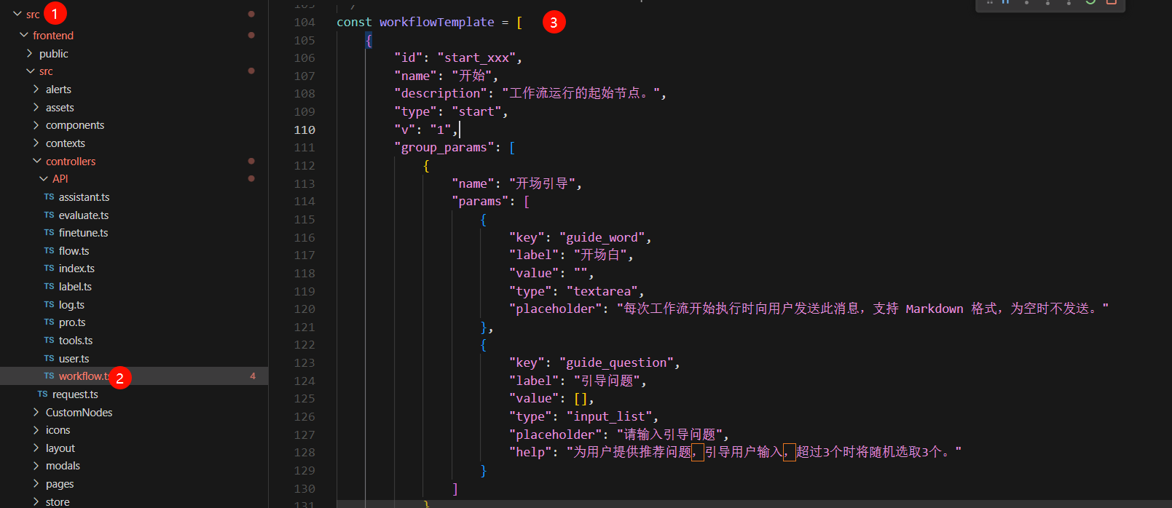Open the highlighted workflow.ts file
The height and width of the screenshot is (508, 1172).
pos(134,376)
